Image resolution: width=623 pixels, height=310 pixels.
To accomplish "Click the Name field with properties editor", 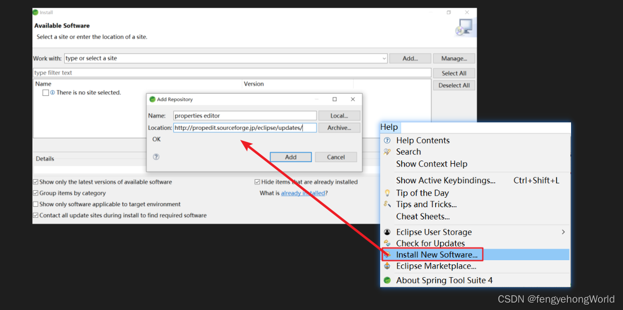I will pyautogui.click(x=245, y=116).
